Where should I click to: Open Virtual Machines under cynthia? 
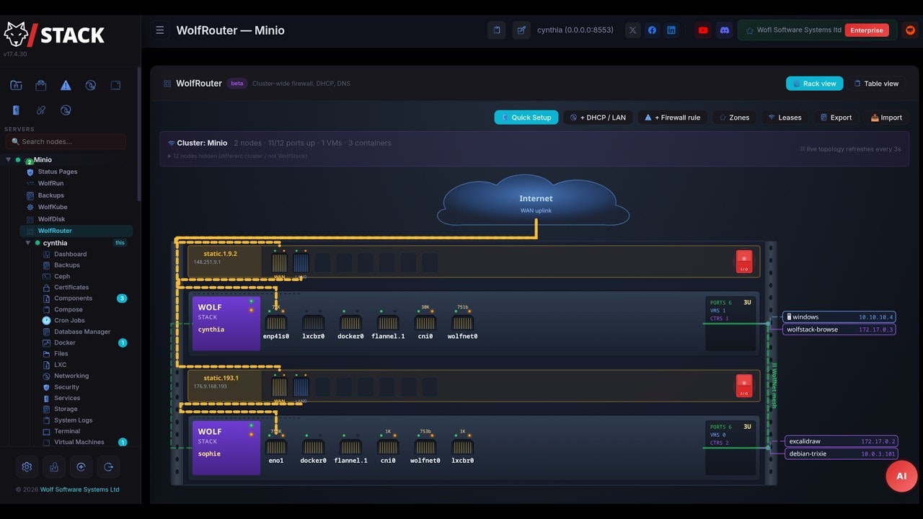79,442
